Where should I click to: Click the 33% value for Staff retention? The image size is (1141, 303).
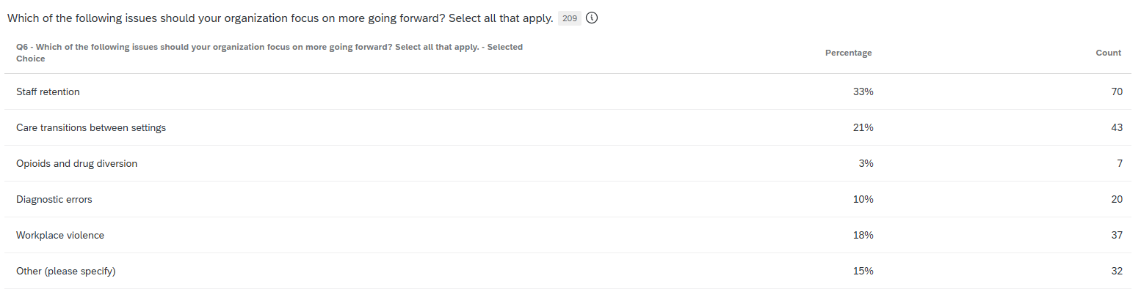[x=863, y=92]
